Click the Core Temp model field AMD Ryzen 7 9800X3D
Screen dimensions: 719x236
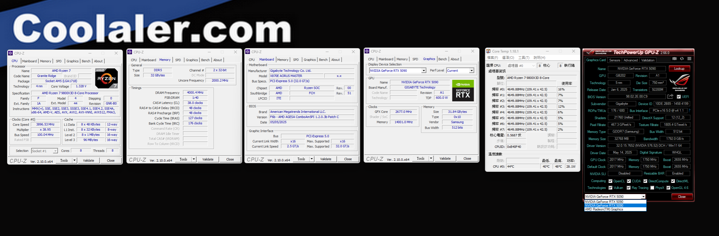click(541, 78)
